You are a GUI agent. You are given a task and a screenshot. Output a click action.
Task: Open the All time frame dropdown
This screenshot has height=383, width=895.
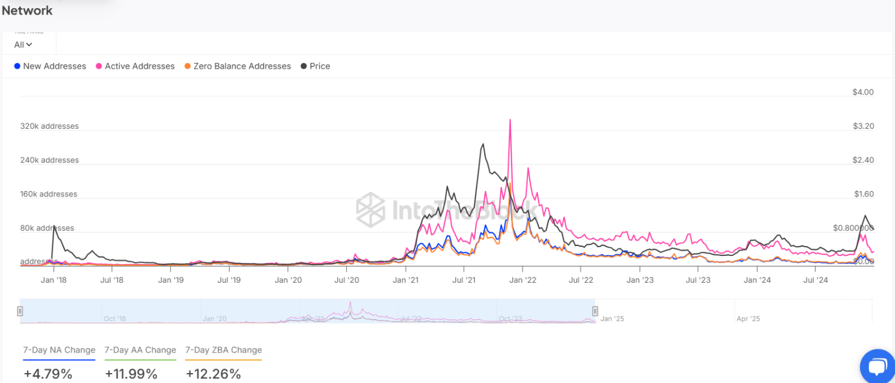point(23,44)
